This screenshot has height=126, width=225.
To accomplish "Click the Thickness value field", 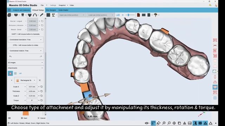I will pos(32,91).
